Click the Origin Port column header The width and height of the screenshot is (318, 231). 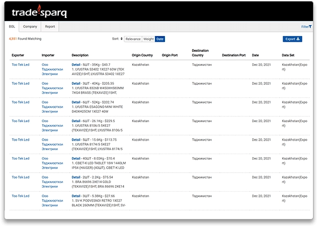click(x=170, y=55)
